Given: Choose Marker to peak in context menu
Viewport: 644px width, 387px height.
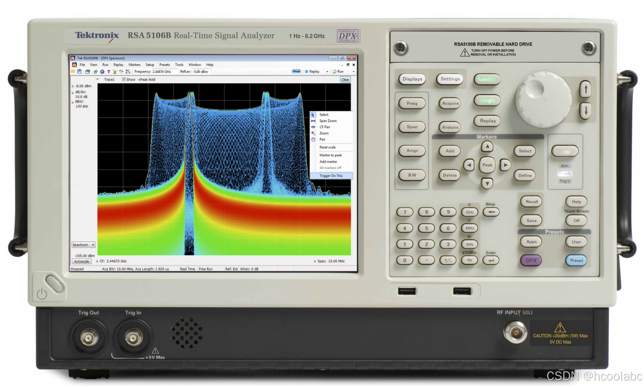Looking at the screenshot, I should coord(331,155).
